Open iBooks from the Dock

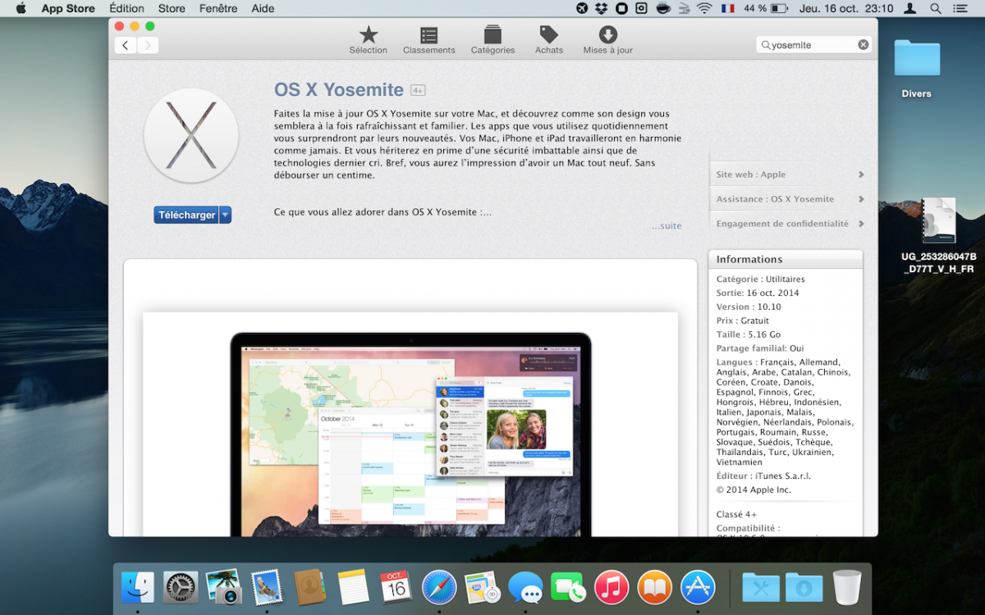(654, 587)
